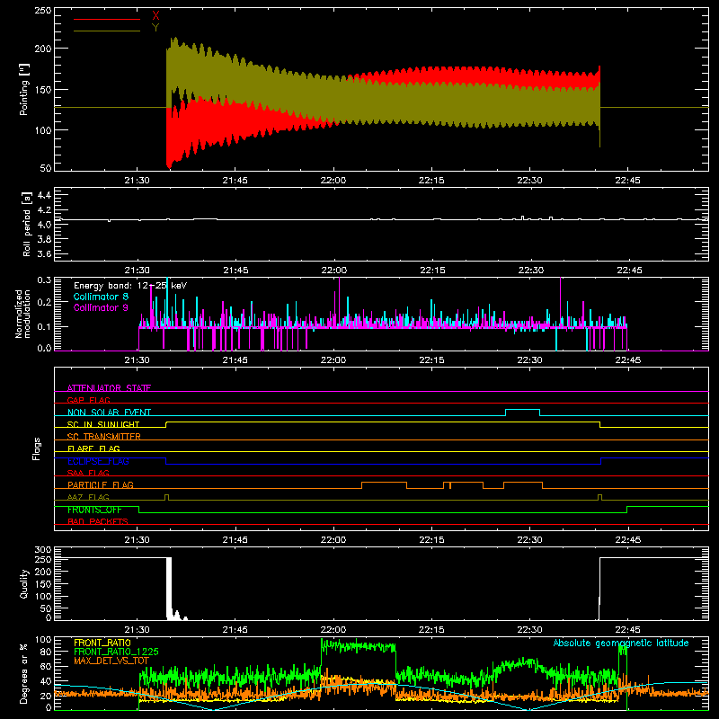The height and width of the screenshot is (719, 719).
Task: Click the A4Z_FLAG blip near 21:35
Action: [x=166, y=497]
